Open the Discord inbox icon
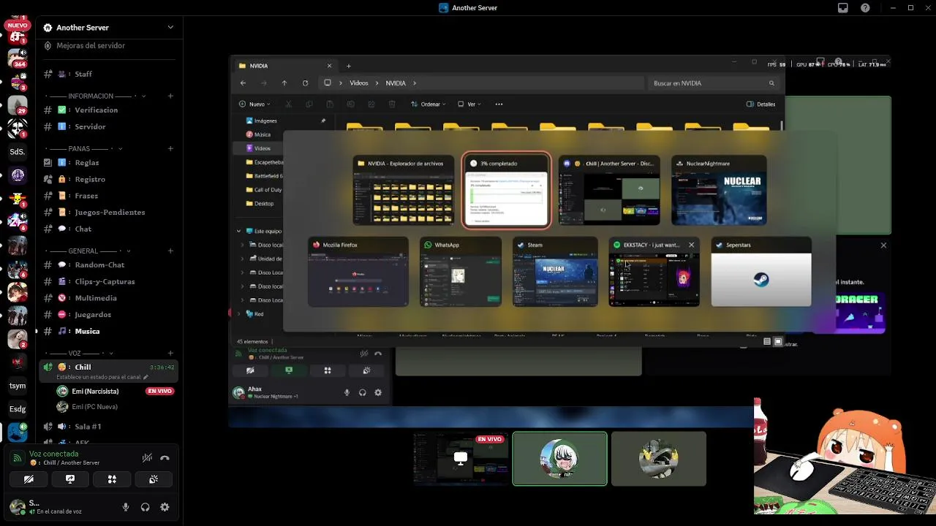Screen dimensions: 936x526 [x=843, y=8]
